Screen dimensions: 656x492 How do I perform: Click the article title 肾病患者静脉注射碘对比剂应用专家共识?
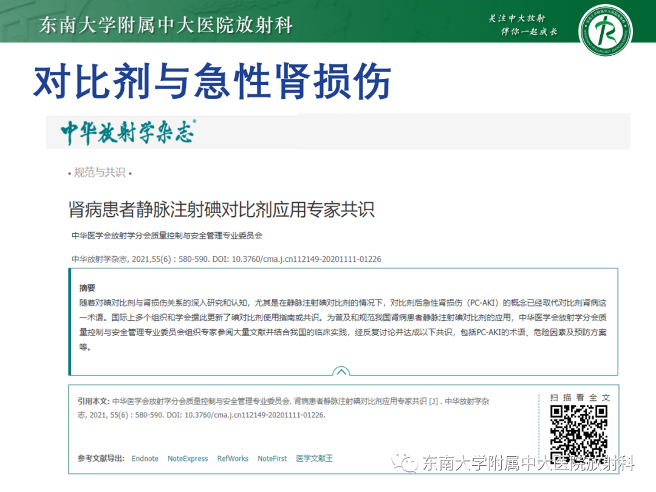click(x=221, y=209)
